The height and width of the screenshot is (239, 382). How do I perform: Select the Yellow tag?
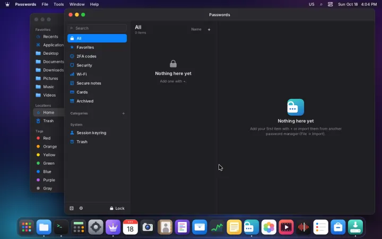[x=48, y=155]
